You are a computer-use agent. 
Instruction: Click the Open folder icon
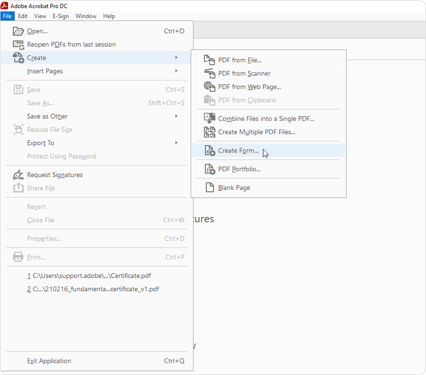[x=19, y=31]
